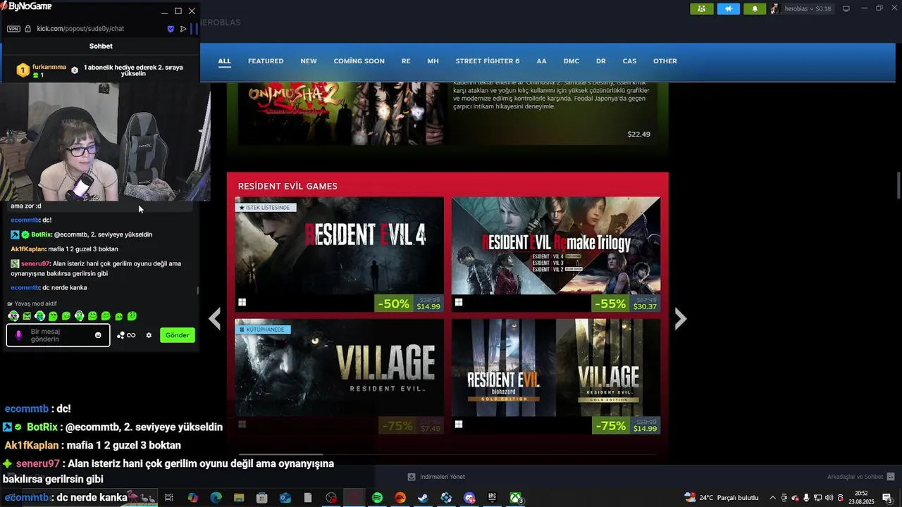Click seneru97 username in chat
Screen dimensions: 902x507
coord(35,263)
